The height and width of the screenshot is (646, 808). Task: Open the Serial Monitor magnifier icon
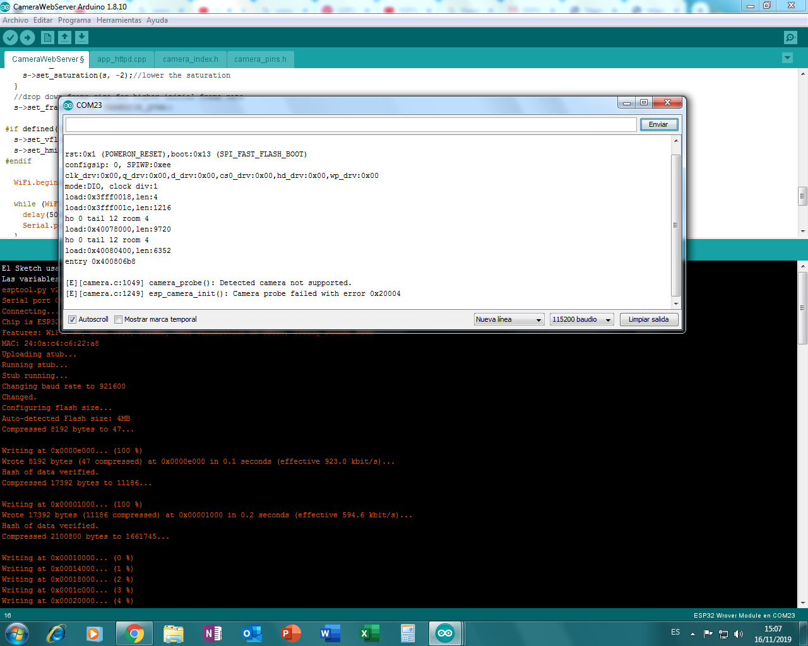click(x=790, y=38)
